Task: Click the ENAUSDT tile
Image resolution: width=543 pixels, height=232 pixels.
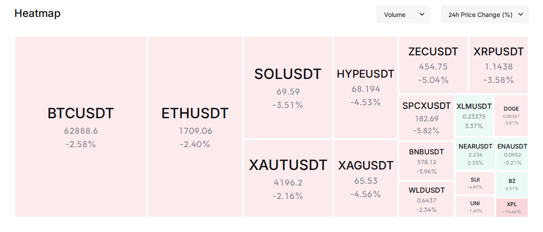Action: 512,154
